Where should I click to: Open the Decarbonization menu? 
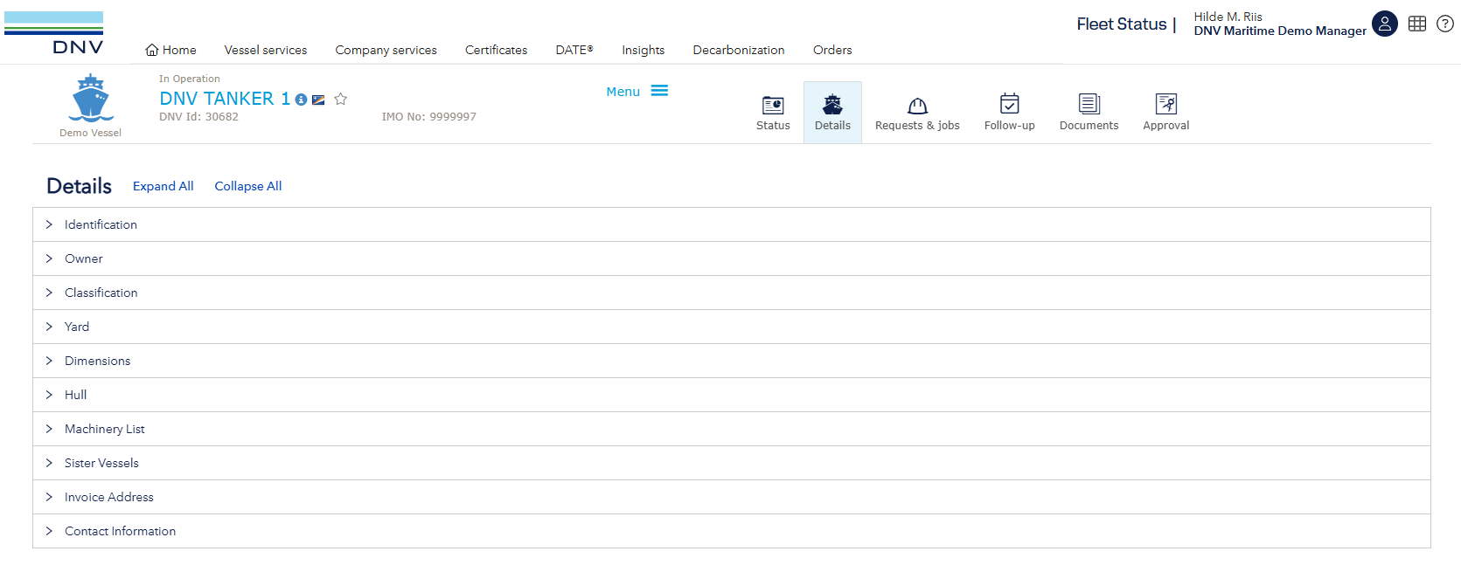(739, 50)
